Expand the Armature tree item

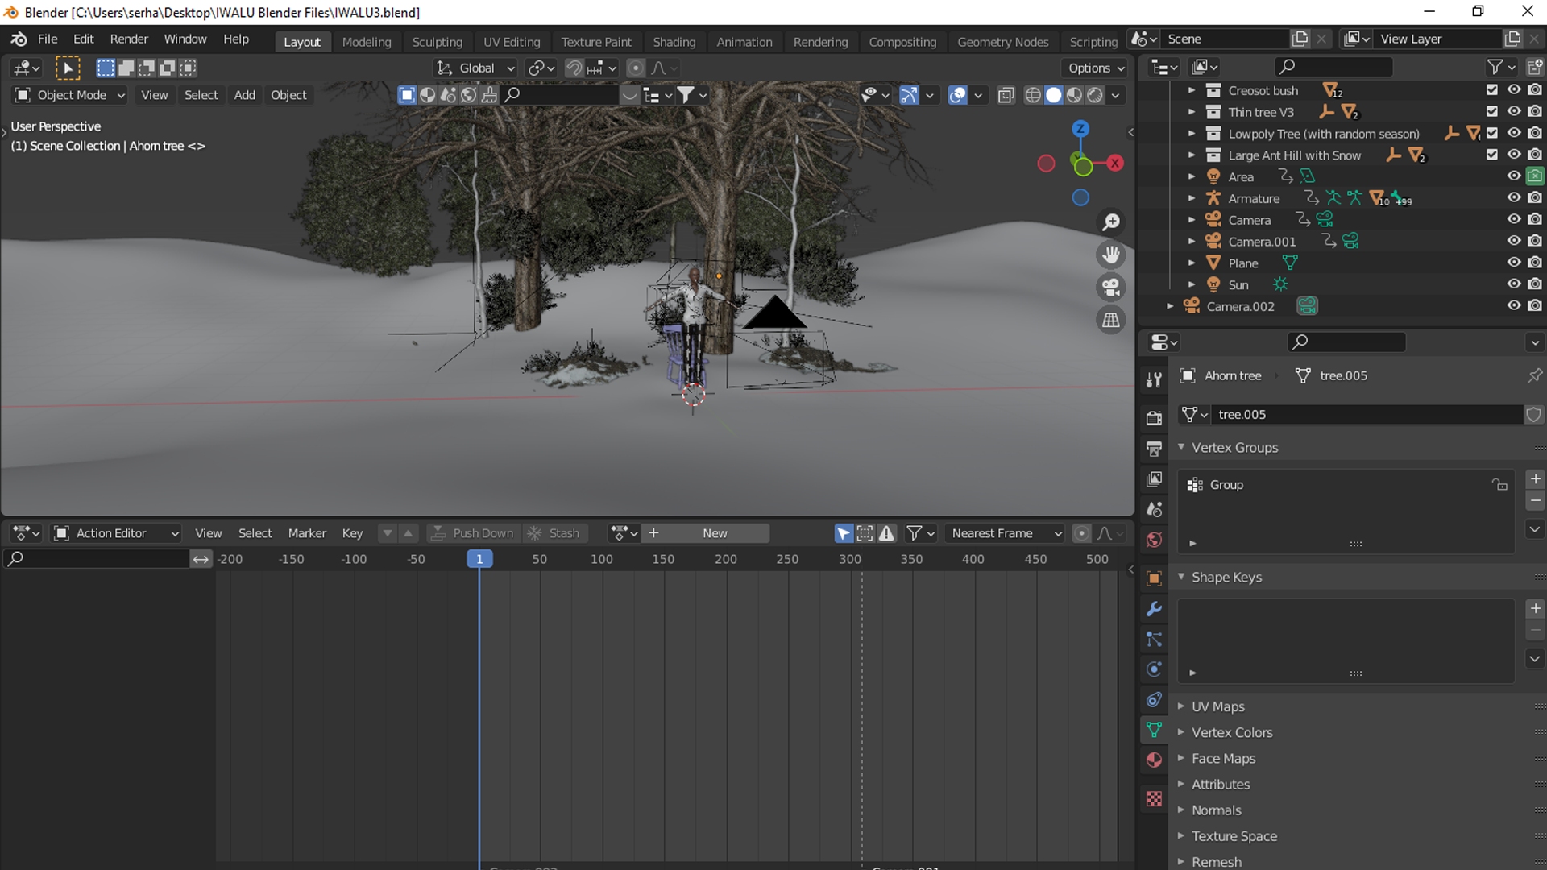pos(1192,198)
